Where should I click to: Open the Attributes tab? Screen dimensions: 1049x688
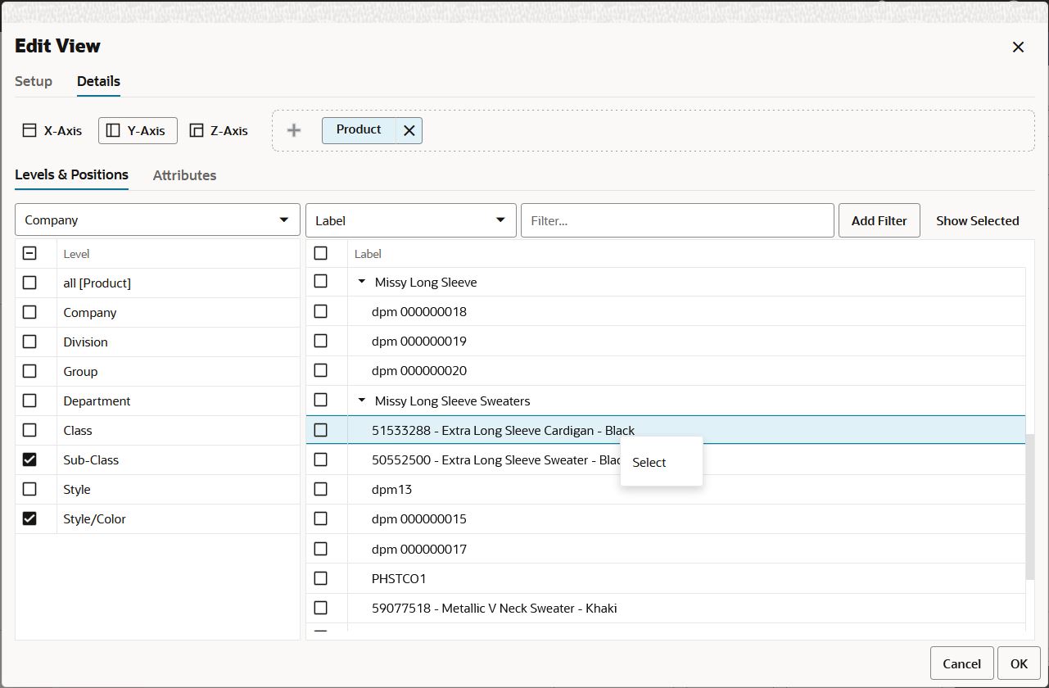(x=184, y=175)
